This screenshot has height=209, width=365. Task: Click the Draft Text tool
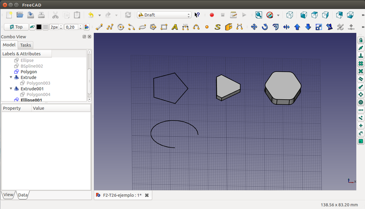click(174, 27)
